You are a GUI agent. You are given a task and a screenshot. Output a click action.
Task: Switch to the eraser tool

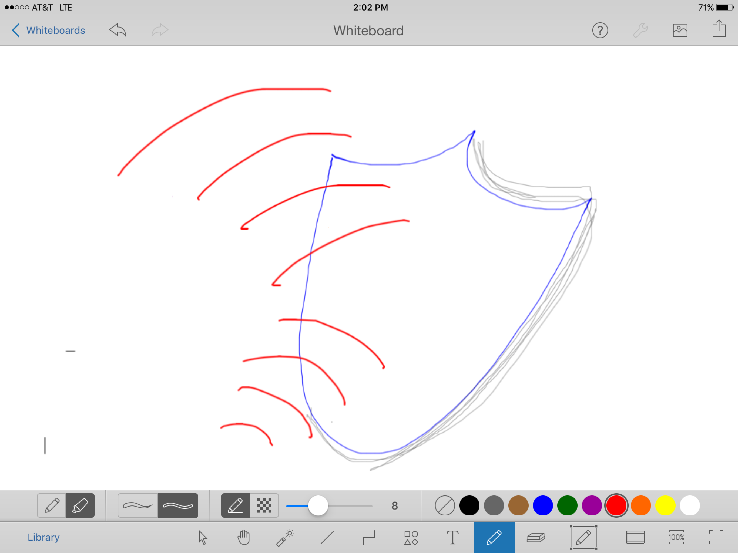[x=536, y=537]
